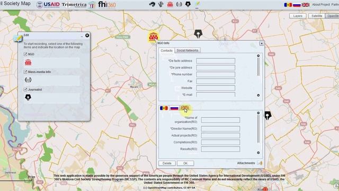Click the fhi360 logo
The width and height of the screenshot is (339, 191).
click(107, 4)
